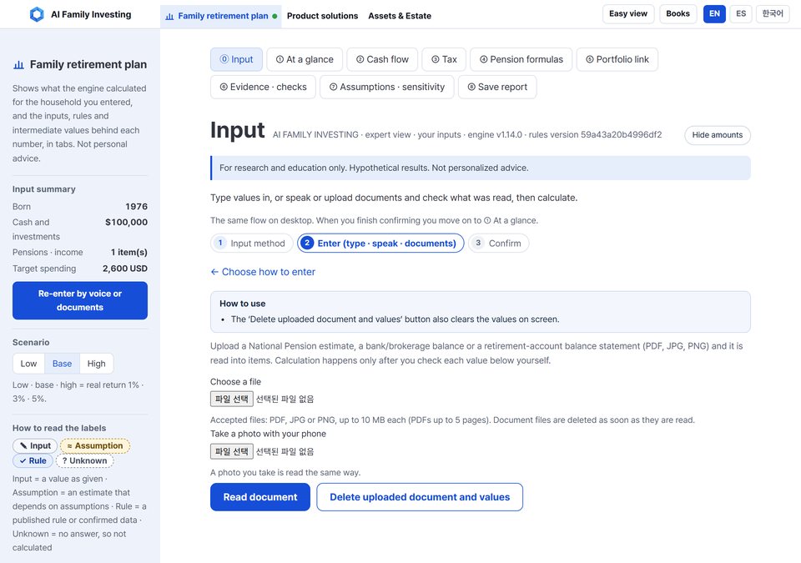
Task: Go to the Evidence · checks tab
Action: coord(263,87)
